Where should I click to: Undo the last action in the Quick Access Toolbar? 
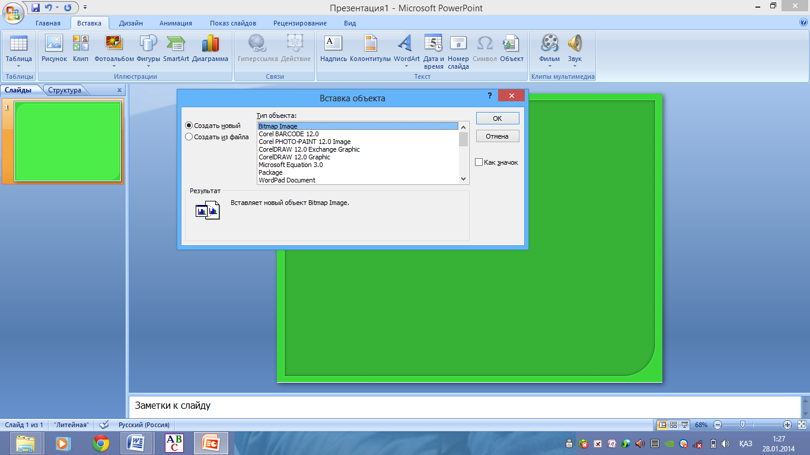pyautogui.click(x=49, y=8)
